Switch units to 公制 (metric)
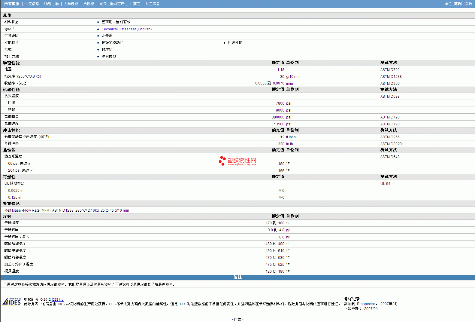 pyautogui.click(x=469, y=4)
